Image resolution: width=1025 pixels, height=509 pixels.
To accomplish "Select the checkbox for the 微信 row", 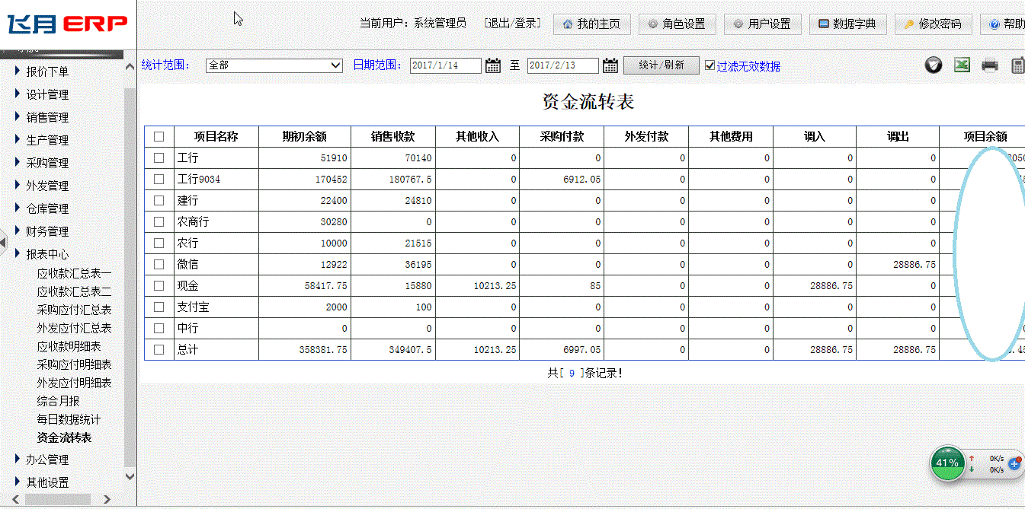I will pos(159,265).
